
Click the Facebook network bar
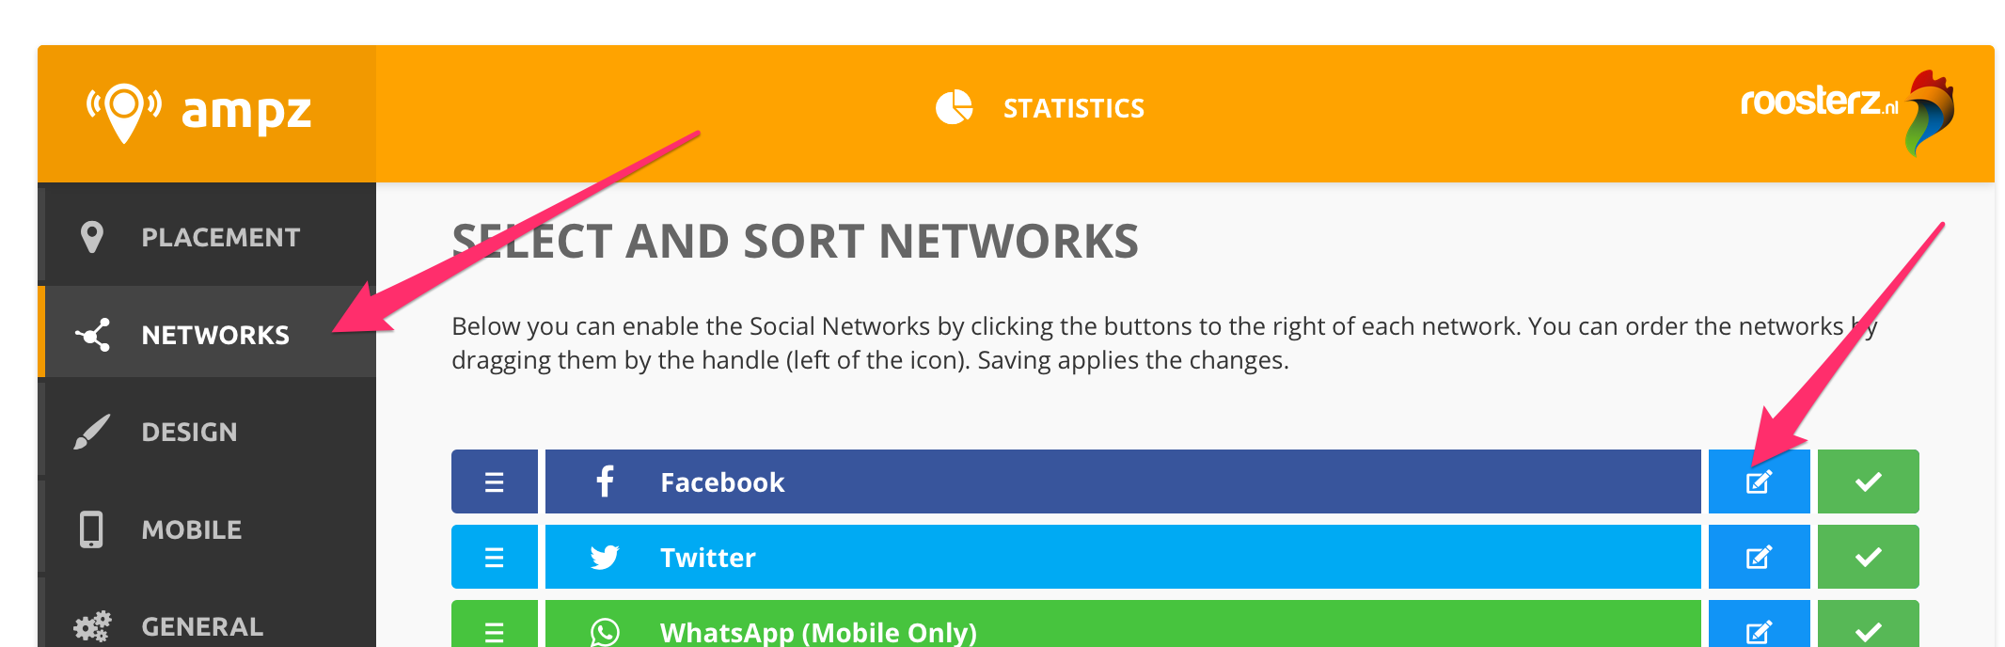pyautogui.click(x=1123, y=482)
